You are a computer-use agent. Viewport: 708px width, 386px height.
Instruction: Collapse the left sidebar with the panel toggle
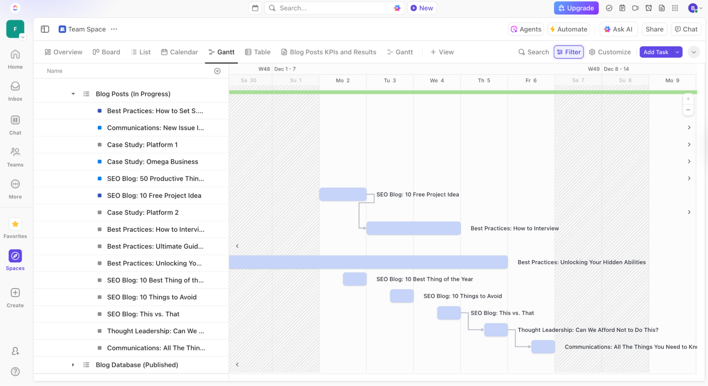[x=45, y=29]
